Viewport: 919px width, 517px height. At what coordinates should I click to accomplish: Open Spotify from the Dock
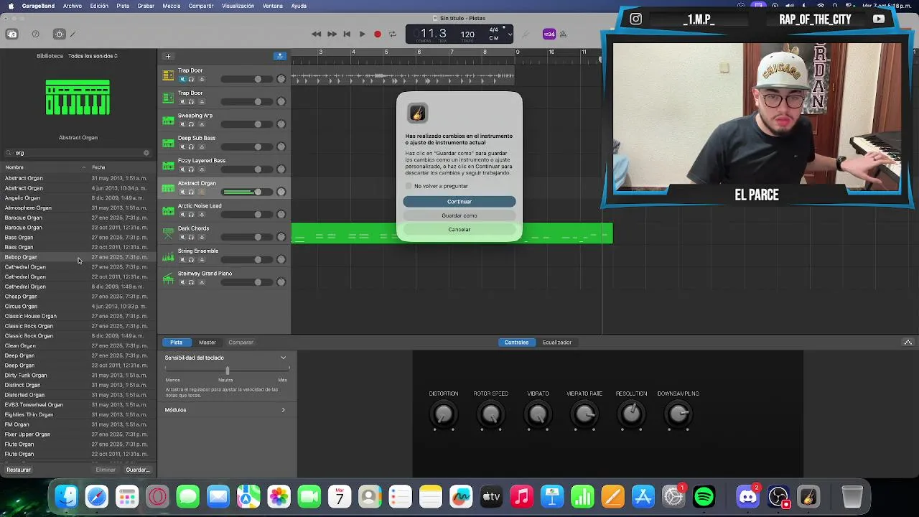coord(704,497)
